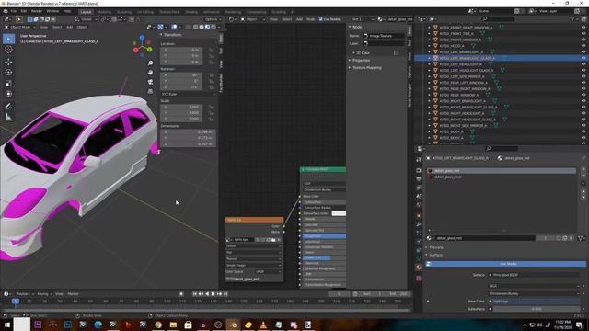Image resolution: width=589 pixels, height=331 pixels.
Task: Switch to the Layout workspace tab
Action: tap(86, 12)
